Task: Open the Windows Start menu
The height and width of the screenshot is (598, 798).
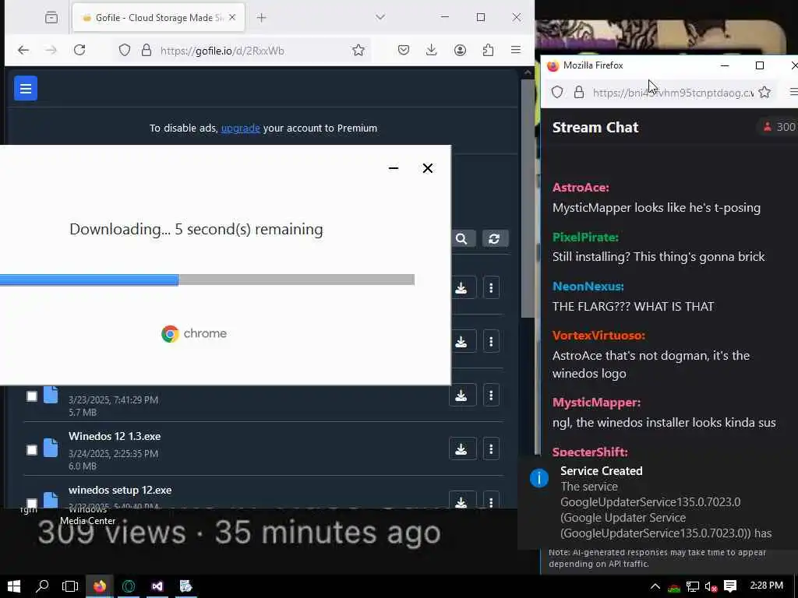Action: click(14, 586)
